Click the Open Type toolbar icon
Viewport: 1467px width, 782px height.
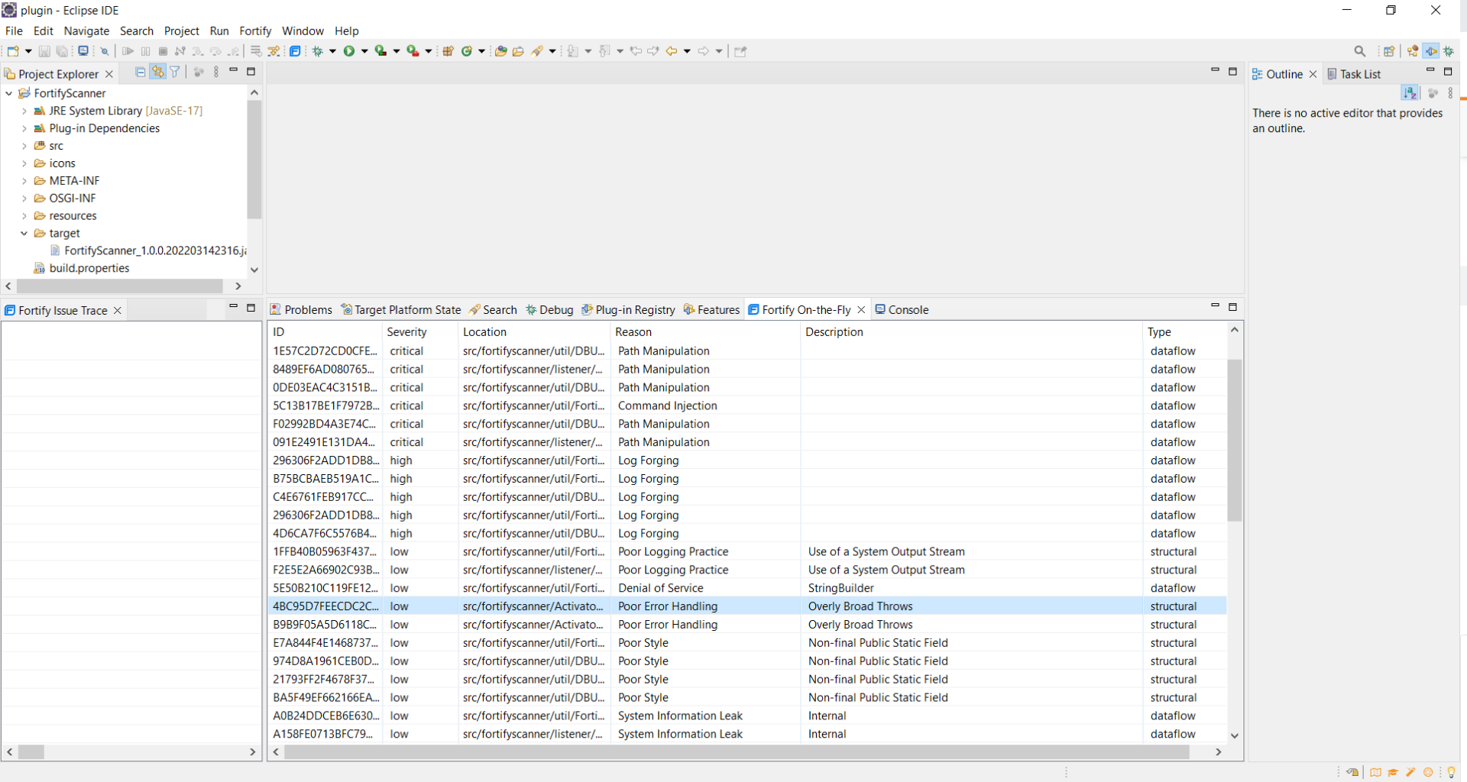pos(500,51)
